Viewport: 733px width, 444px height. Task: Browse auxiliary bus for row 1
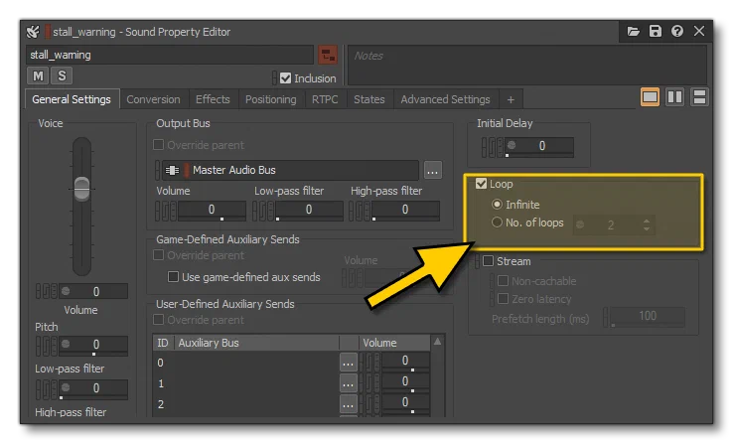click(349, 383)
